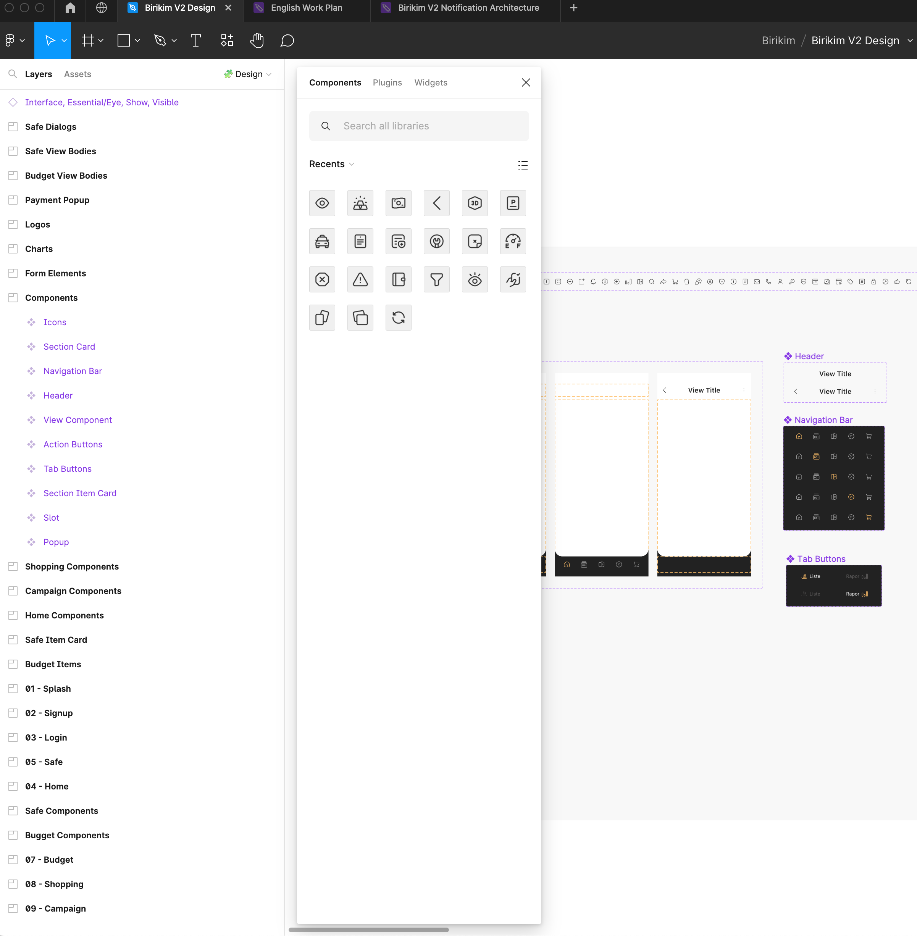Close the resources panel
The image size is (917, 936).
[x=526, y=82]
